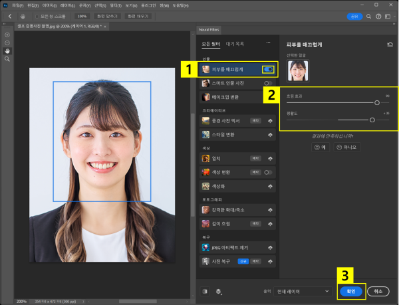Click the back arrow in options bar
Viewport: 399px width, 305px height.
pyautogui.click(x=9, y=16)
